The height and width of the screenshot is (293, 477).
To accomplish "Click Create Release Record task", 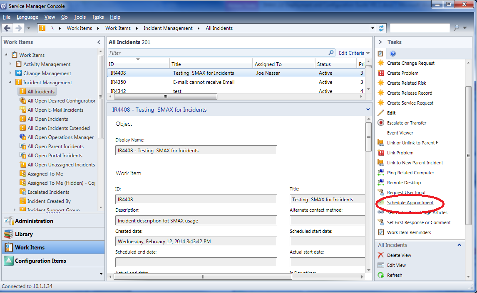I will [x=410, y=93].
